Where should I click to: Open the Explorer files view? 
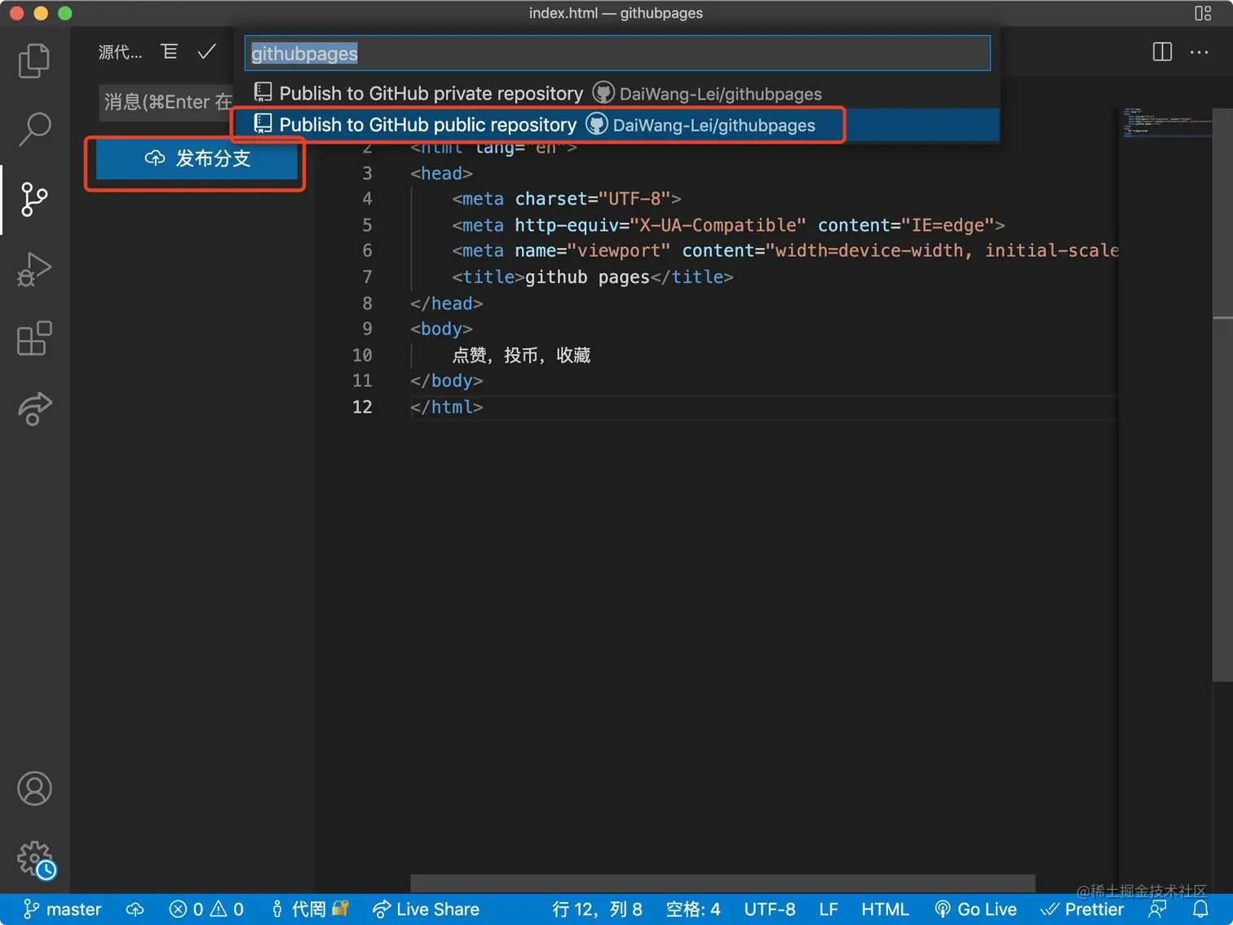pyautogui.click(x=34, y=61)
